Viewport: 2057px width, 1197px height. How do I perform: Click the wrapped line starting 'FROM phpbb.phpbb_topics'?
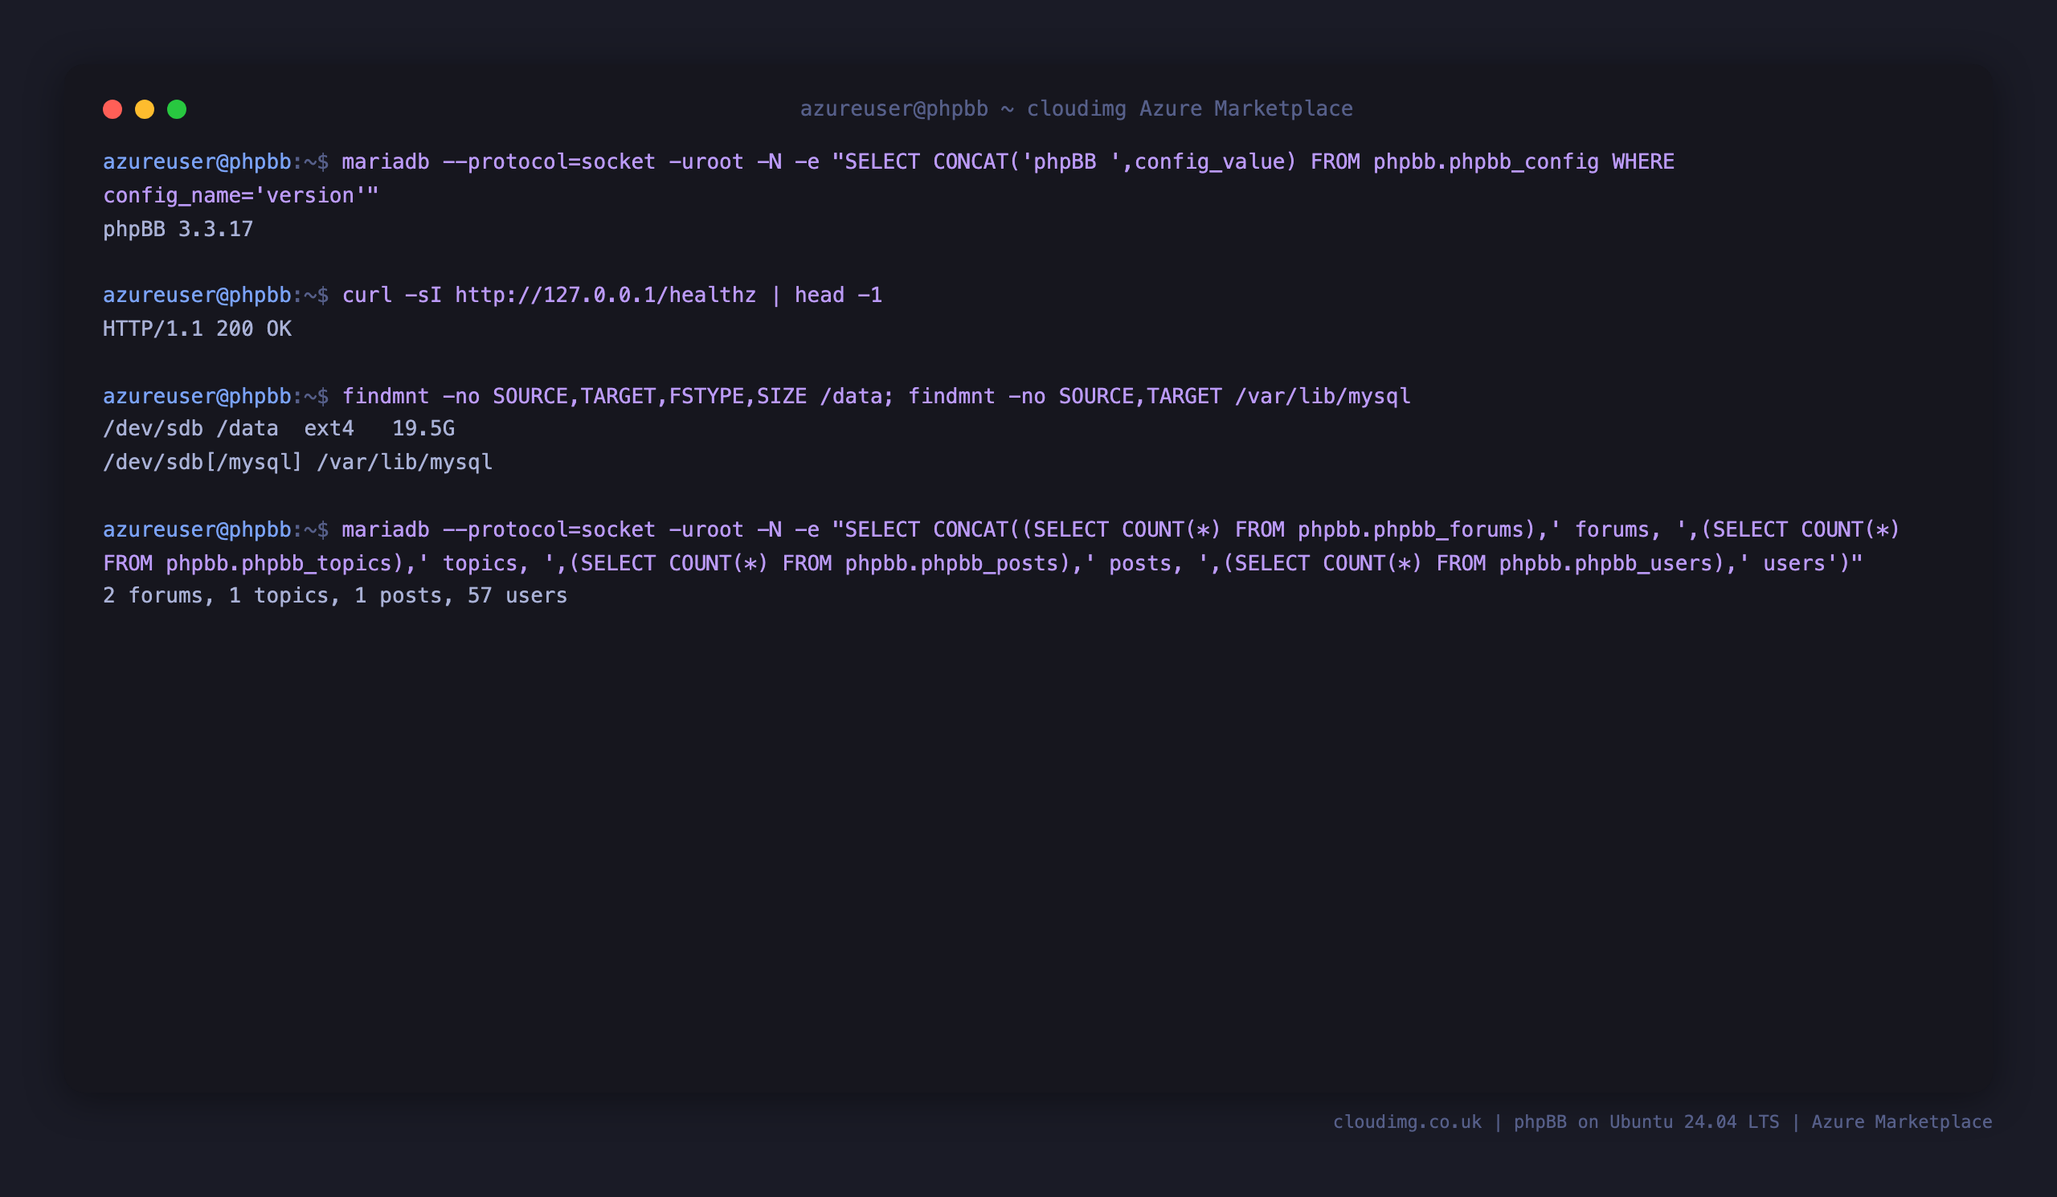pos(982,564)
